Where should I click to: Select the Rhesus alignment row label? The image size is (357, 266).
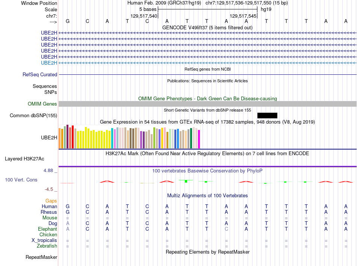click(49, 212)
